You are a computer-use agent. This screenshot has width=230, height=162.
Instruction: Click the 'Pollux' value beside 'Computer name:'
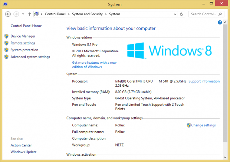point(120,125)
